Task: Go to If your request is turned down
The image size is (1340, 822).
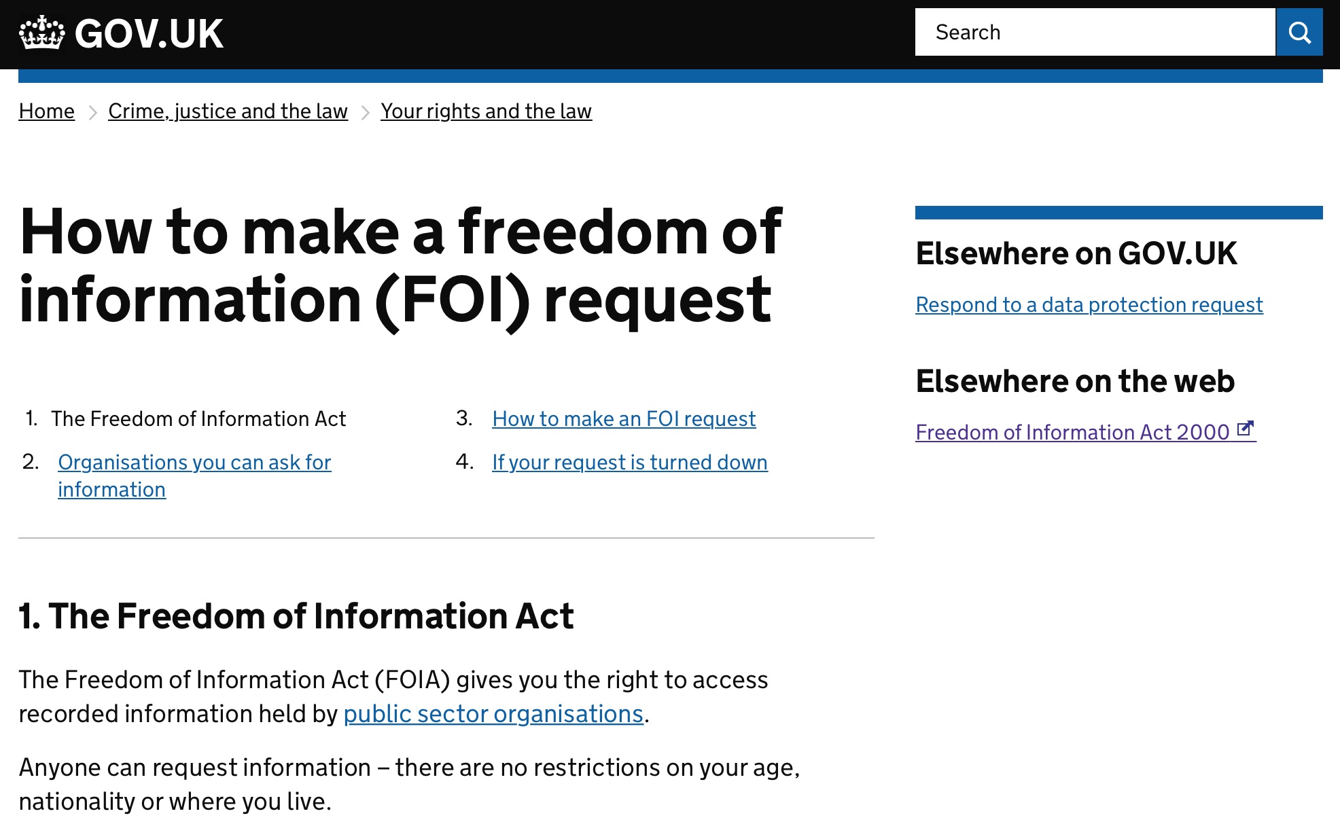Action: 630,462
